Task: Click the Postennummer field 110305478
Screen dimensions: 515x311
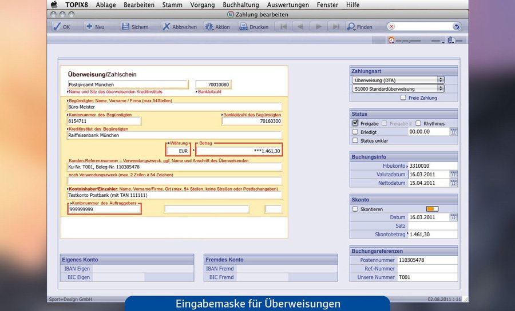Action: click(427, 260)
